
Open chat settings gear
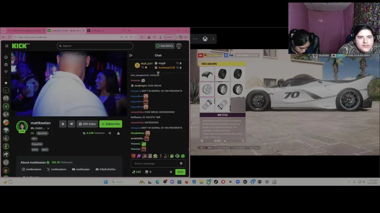(x=171, y=172)
